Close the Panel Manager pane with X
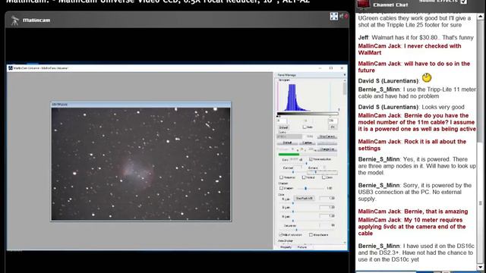Image resolution: width=486 pixels, height=273 pixels. tap(345, 75)
